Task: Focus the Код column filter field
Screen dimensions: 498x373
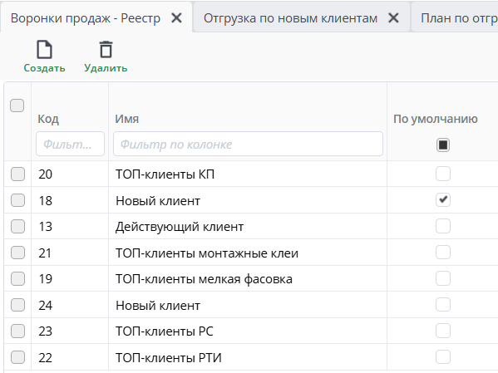Action: click(x=70, y=144)
